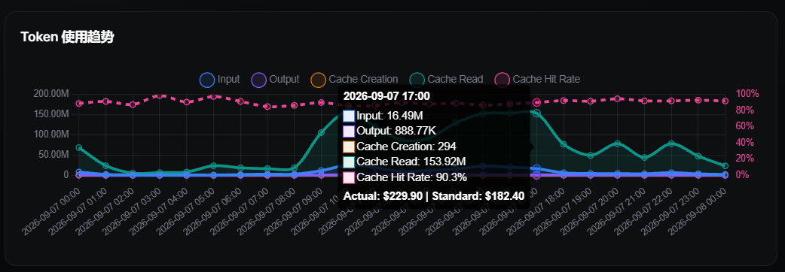Click the teal Cache Read legend circle
The width and height of the screenshot is (785, 272).
(x=417, y=80)
